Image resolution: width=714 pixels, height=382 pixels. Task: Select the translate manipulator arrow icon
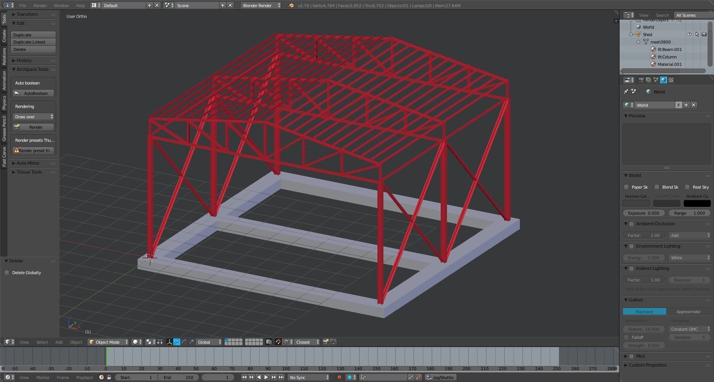[177, 342]
